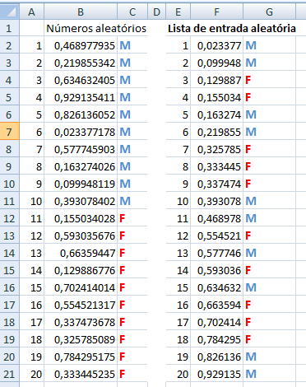Click cell with value 0,554521 in column F

click(217, 235)
